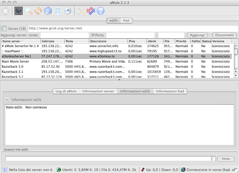Sort by Priorità column header
The image size is (239, 173).
coord(183,41)
